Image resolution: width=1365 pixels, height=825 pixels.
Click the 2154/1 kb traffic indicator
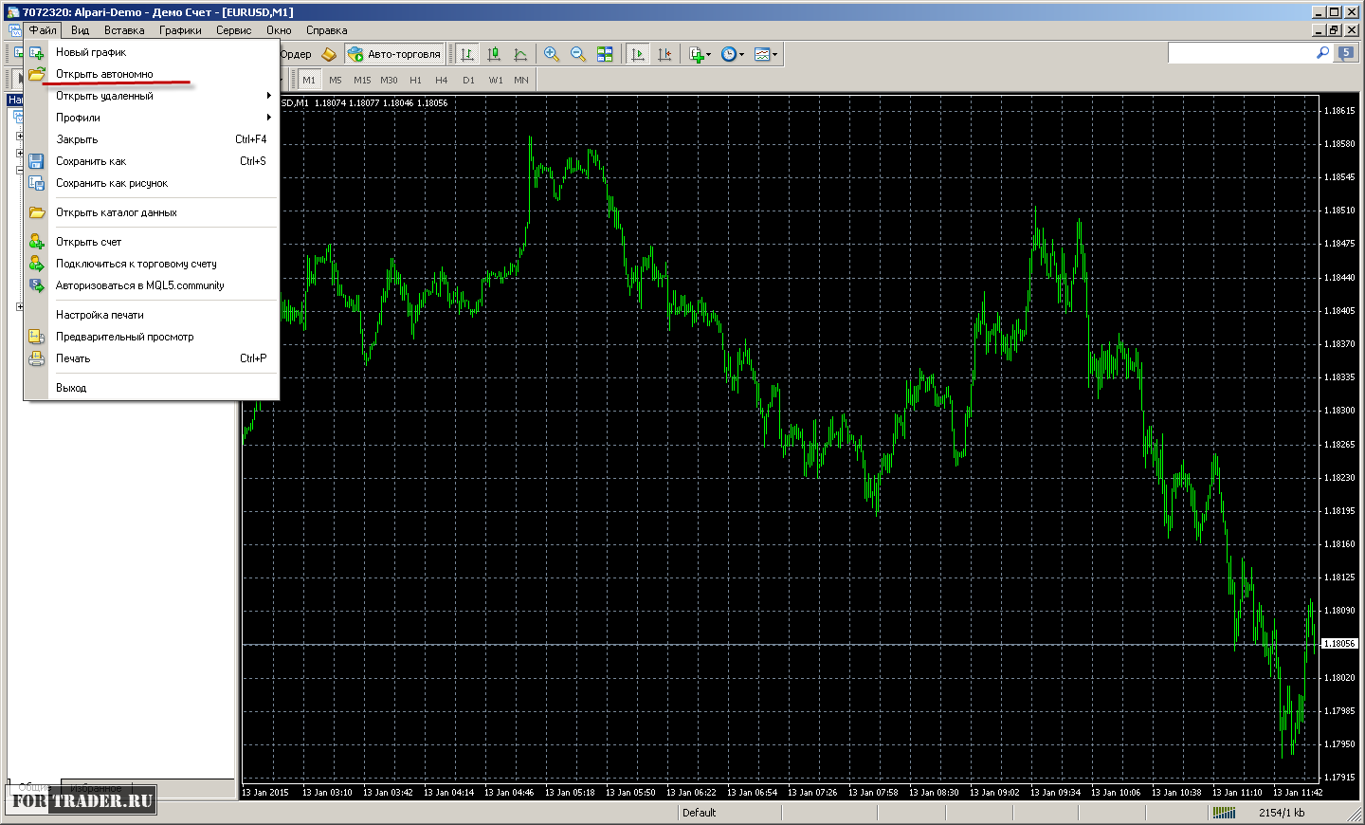1282,813
